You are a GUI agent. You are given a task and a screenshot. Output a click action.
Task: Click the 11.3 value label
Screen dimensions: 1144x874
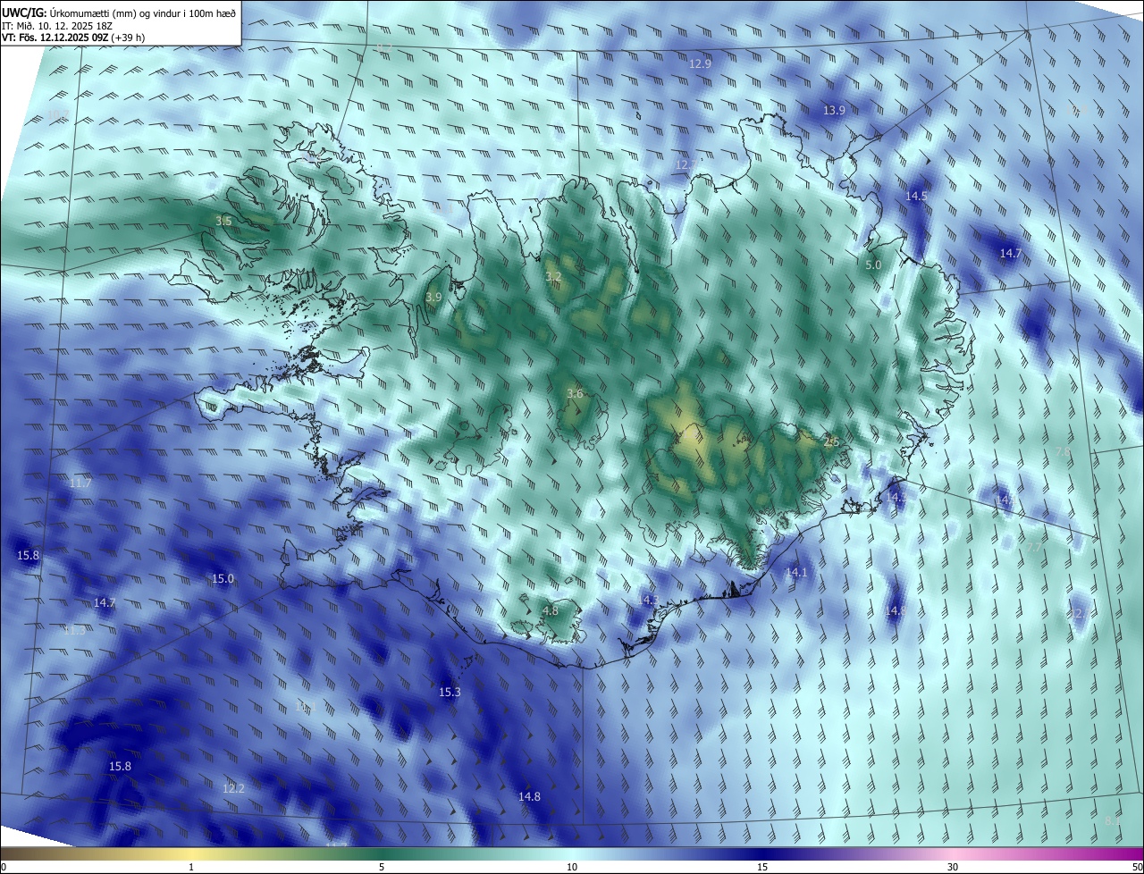pyautogui.click(x=75, y=631)
